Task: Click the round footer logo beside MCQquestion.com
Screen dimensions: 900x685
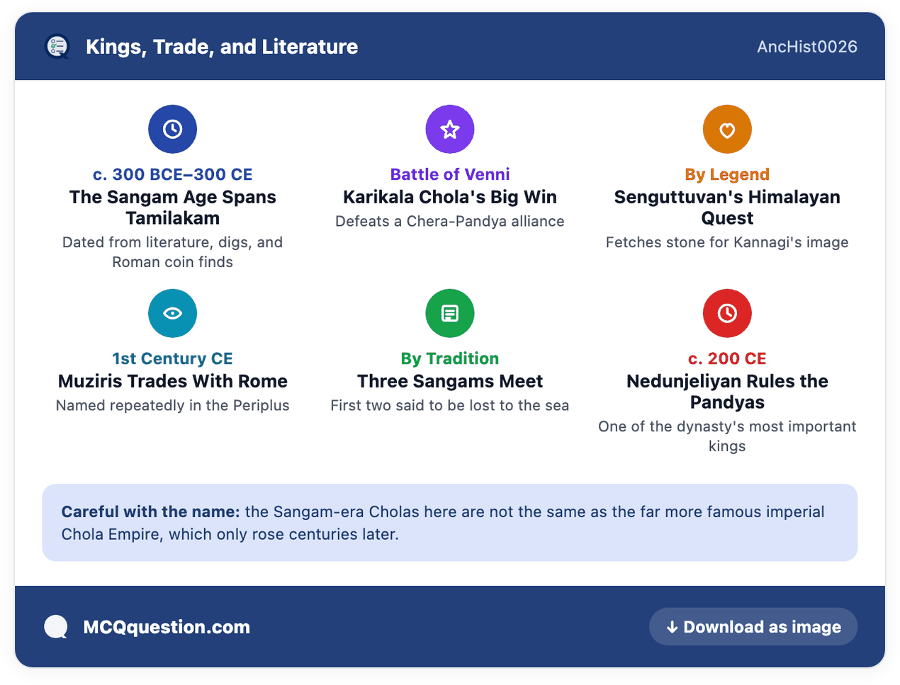Action: pyautogui.click(x=56, y=627)
